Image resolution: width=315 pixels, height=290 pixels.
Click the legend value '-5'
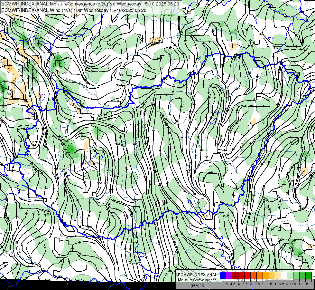click(226, 284)
